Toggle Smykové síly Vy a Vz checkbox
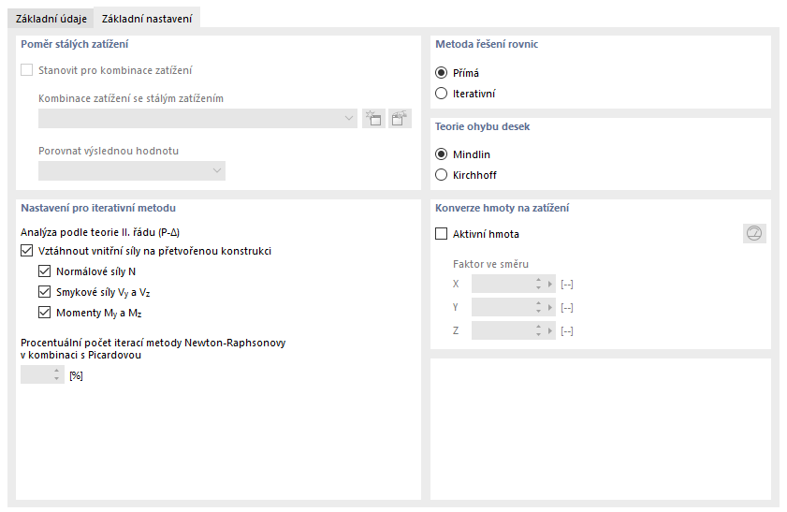787x512 pixels. pos(45,292)
